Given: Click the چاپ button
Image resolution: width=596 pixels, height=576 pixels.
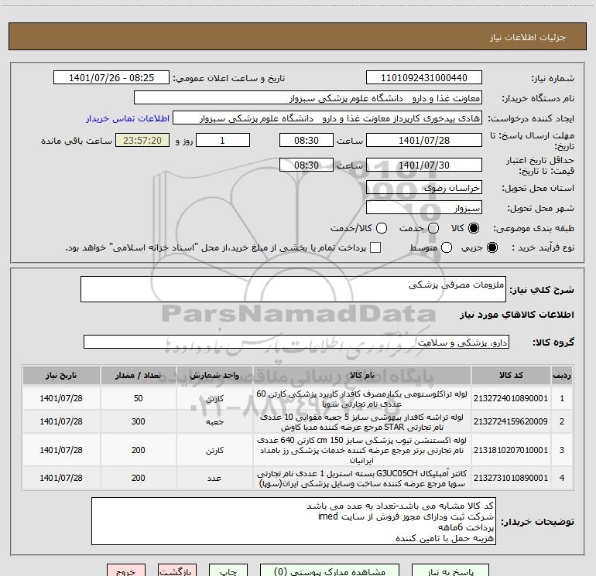Looking at the screenshot, I should [228, 570].
